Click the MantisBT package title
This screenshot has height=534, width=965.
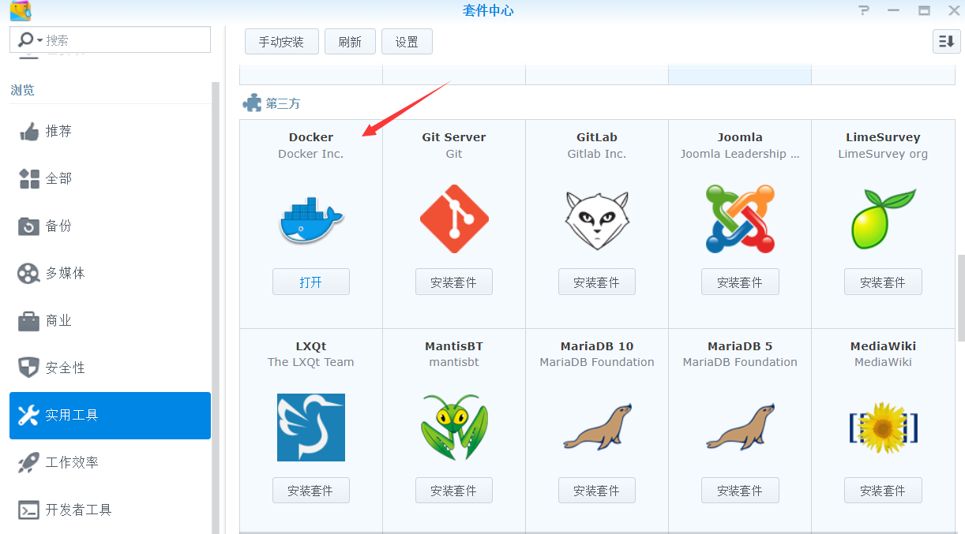(x=454, y=346)
